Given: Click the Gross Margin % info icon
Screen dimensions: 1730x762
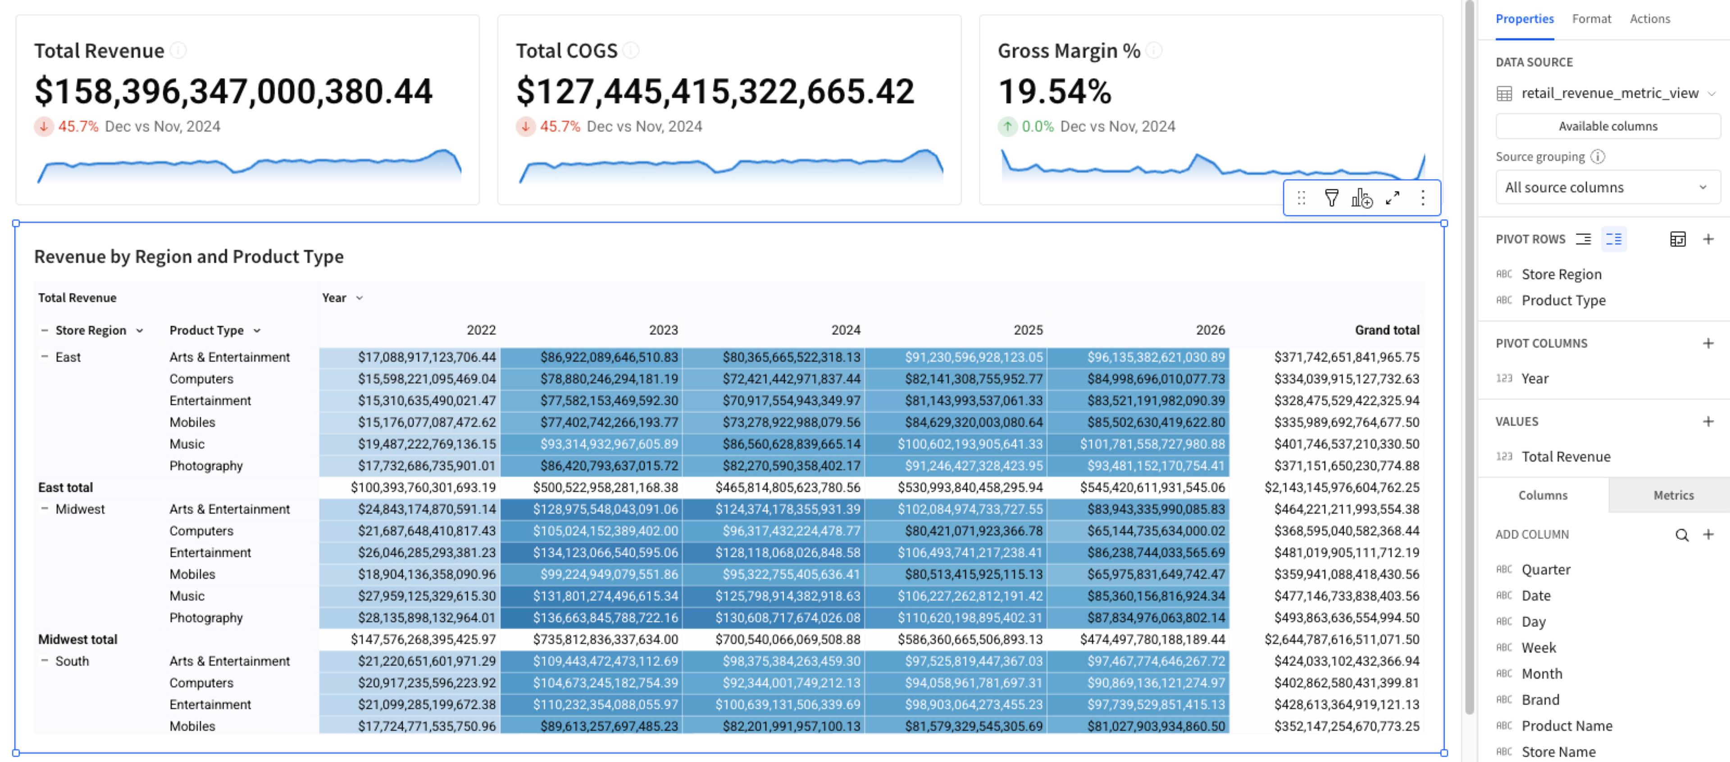Looking at the screenshot, I should pos(1154,50).
